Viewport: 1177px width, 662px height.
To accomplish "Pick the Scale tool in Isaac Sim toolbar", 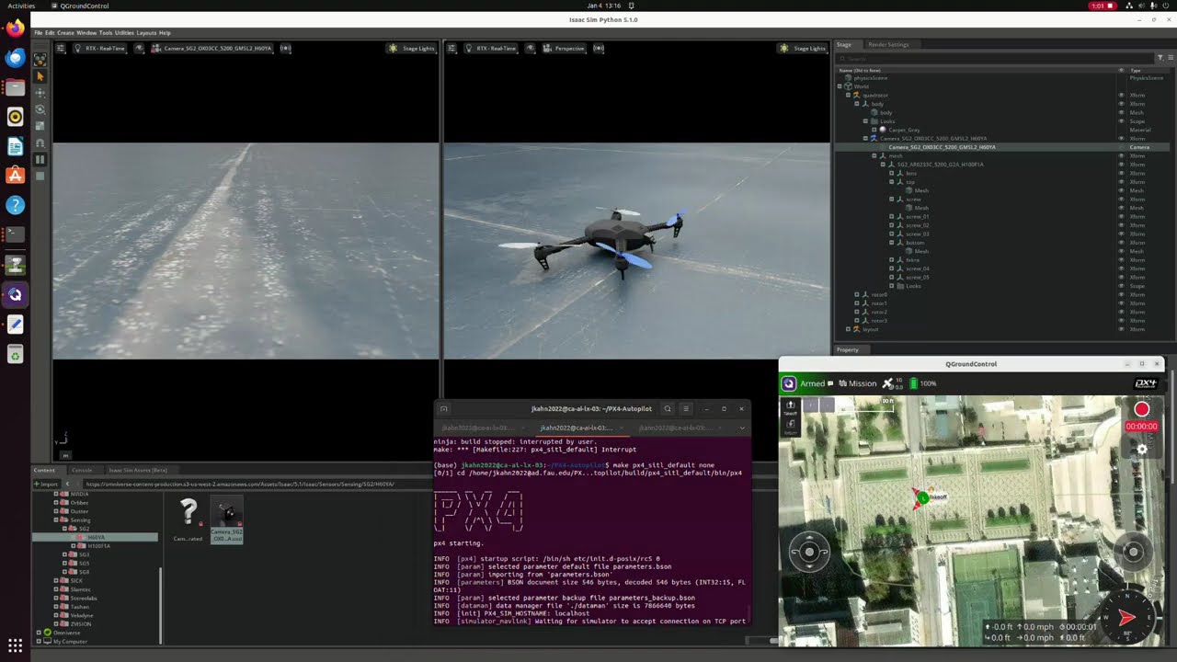I will click(x=40, y=126).
